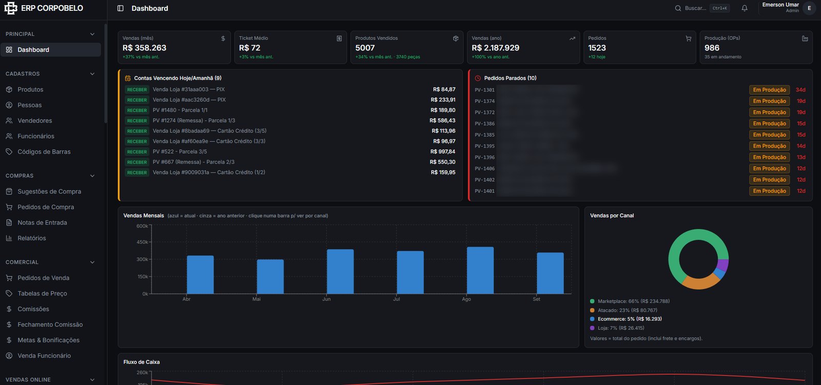Click the ERP Corpobelo logo icon

pyautogui.click(x=11, y=8)
